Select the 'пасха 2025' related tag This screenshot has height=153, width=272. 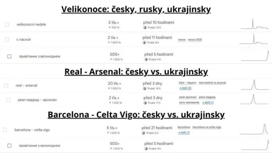(195, 40)
